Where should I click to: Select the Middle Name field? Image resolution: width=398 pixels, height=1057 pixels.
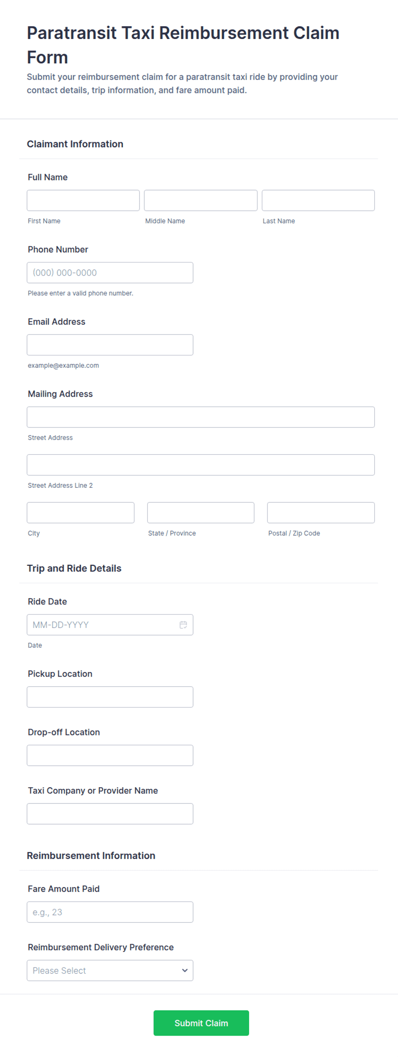click(x=201, y=200)
